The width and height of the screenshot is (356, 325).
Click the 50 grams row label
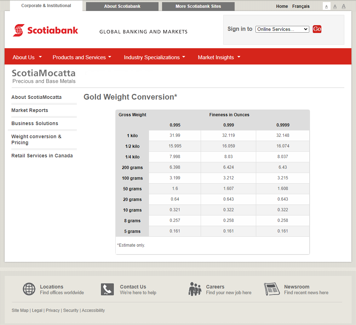[x=132, y=189]
